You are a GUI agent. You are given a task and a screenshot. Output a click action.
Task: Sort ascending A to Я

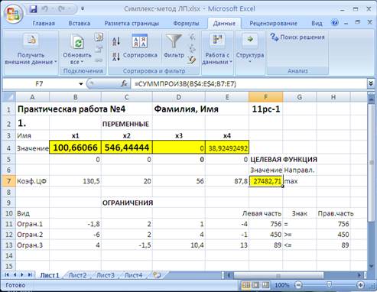[116, 41]
